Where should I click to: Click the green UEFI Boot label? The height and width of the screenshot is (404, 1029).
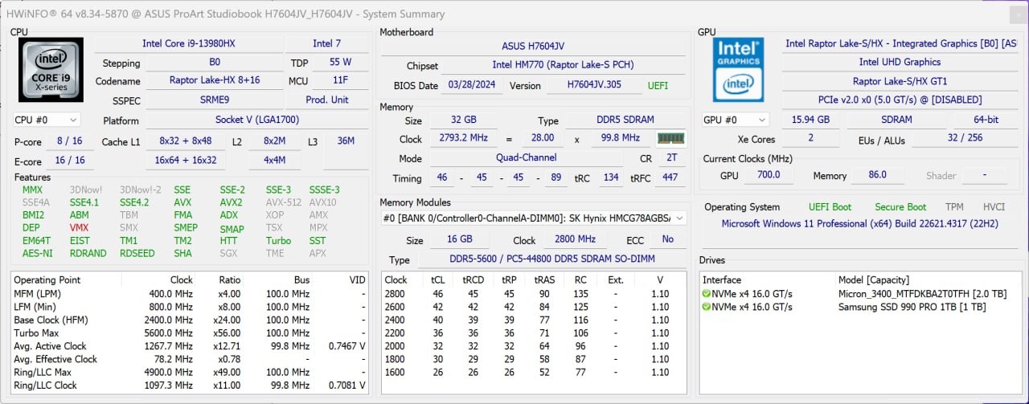pos(830,207)
